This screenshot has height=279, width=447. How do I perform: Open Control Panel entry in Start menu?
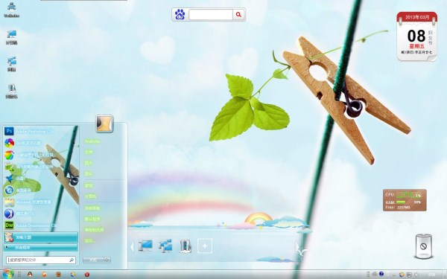[x=92, y=208]
